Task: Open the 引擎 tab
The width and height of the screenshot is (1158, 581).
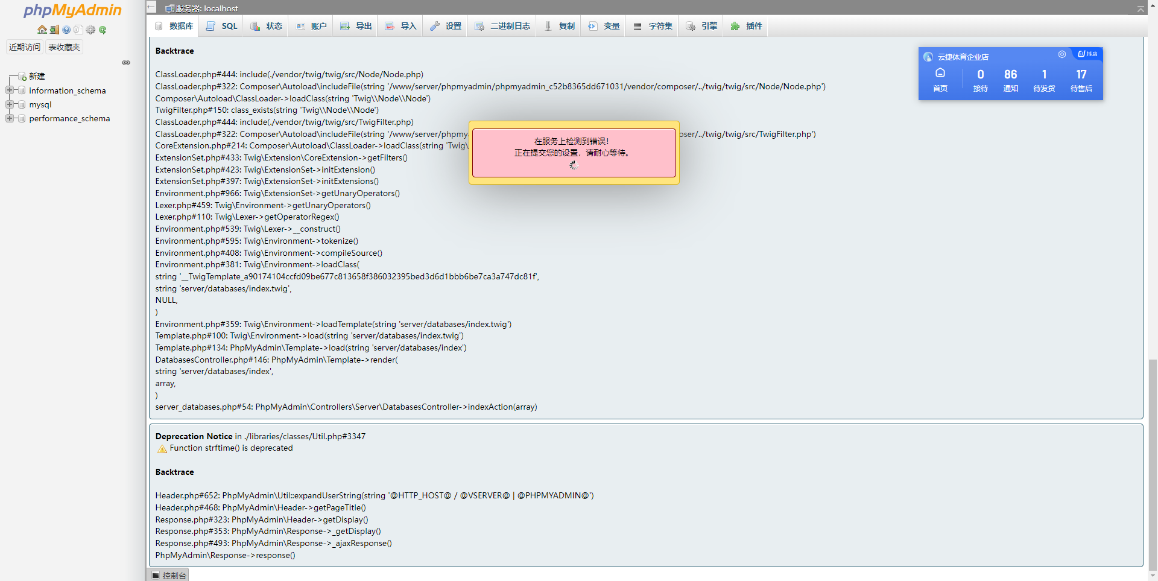Action: coord(701,26)
